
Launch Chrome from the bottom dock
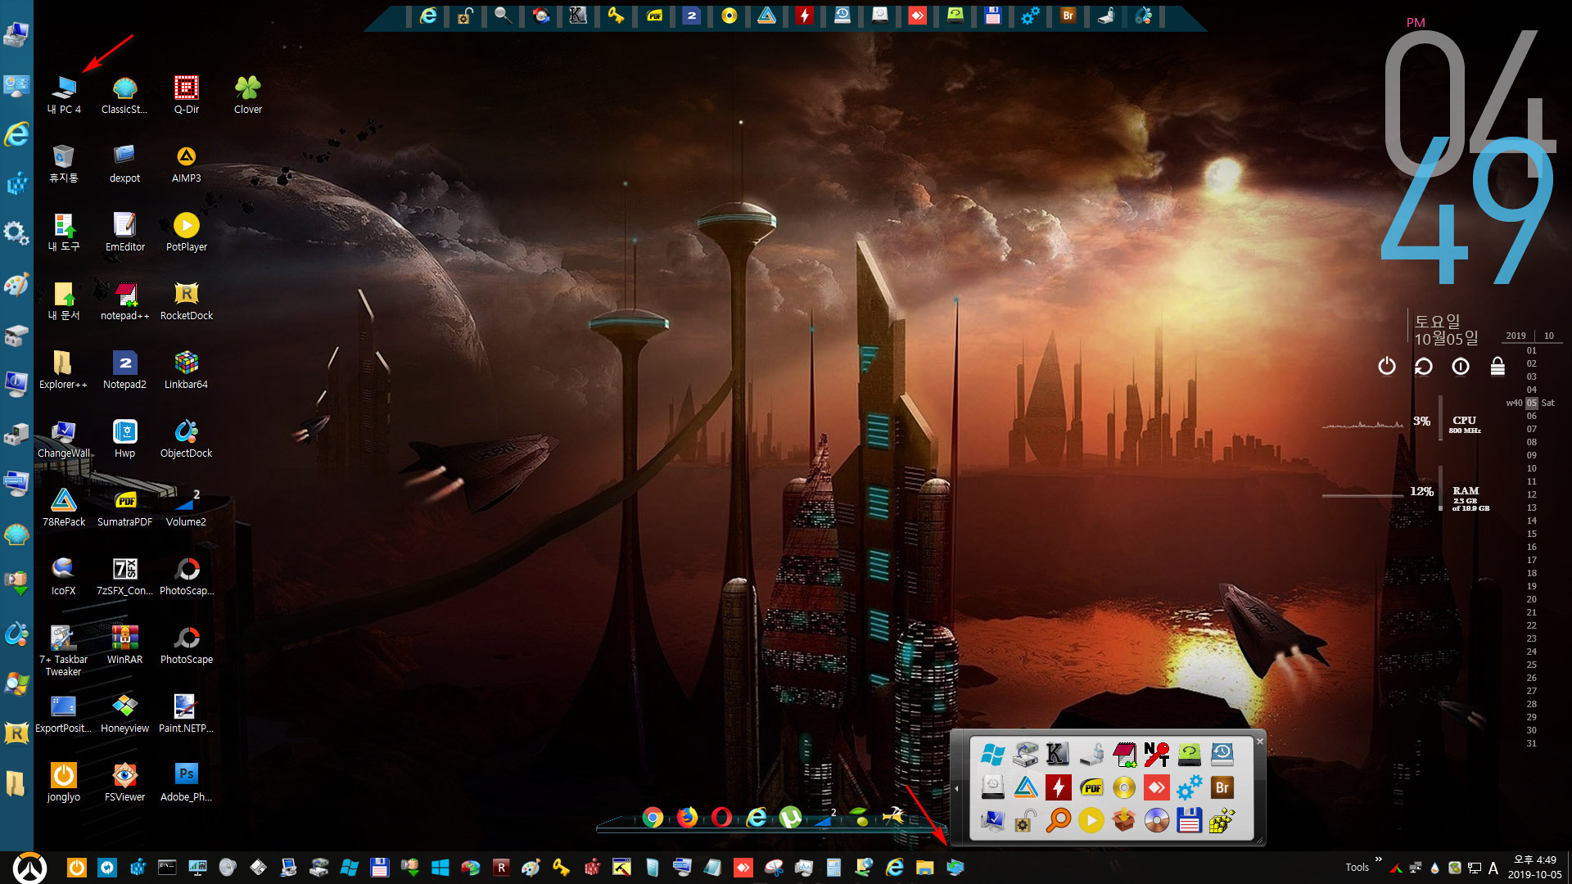(653, 817)
